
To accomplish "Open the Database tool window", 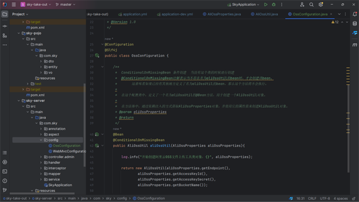I will click(x=355, y=24).
